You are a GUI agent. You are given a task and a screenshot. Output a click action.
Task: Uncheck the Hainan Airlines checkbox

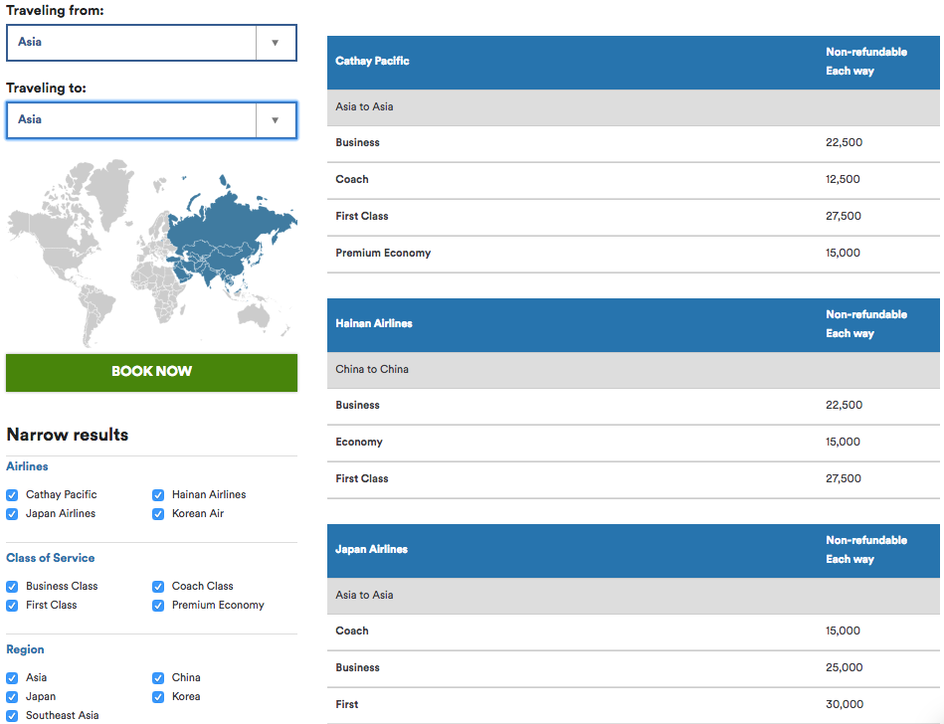pos(158,494)
